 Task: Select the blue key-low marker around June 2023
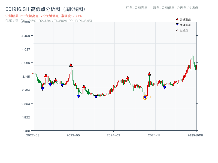(78, 96)
